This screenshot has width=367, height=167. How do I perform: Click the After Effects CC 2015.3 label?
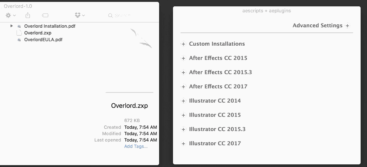(x=221, y=72)
